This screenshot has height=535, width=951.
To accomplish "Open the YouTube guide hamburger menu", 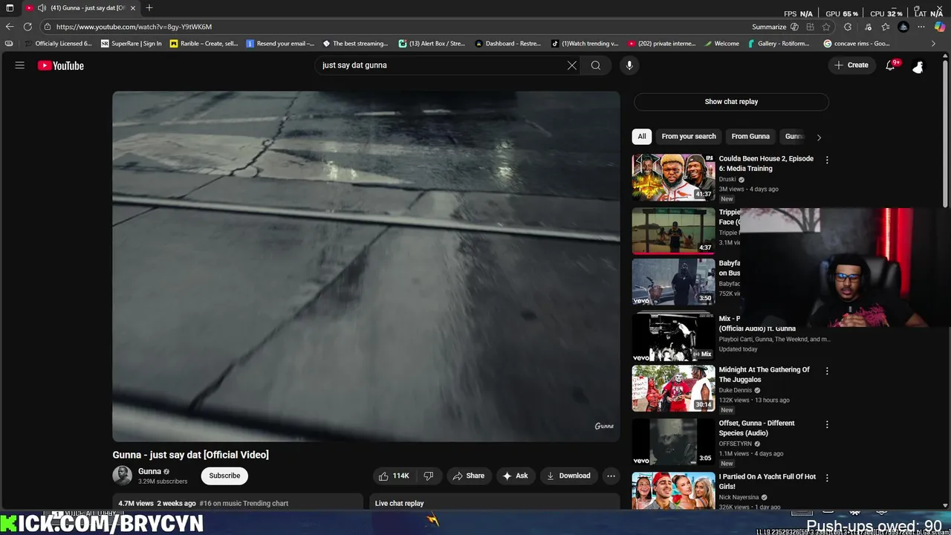I will [x=20, y=65].
